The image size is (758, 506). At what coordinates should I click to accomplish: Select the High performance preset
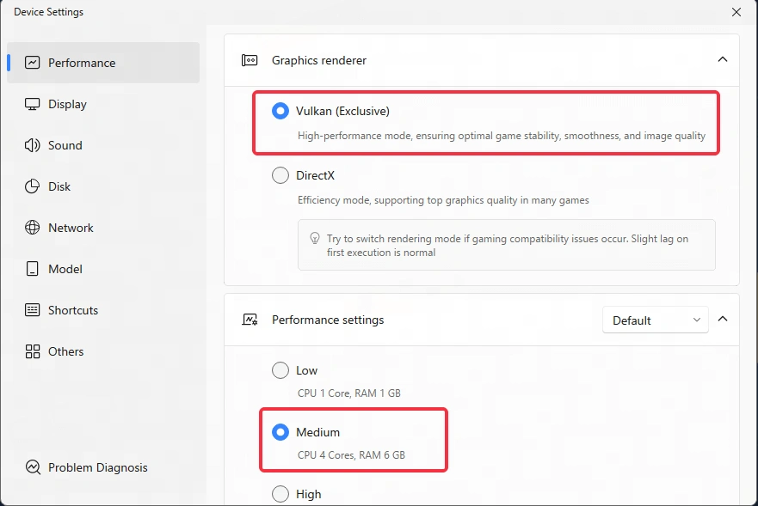point(280,493)
